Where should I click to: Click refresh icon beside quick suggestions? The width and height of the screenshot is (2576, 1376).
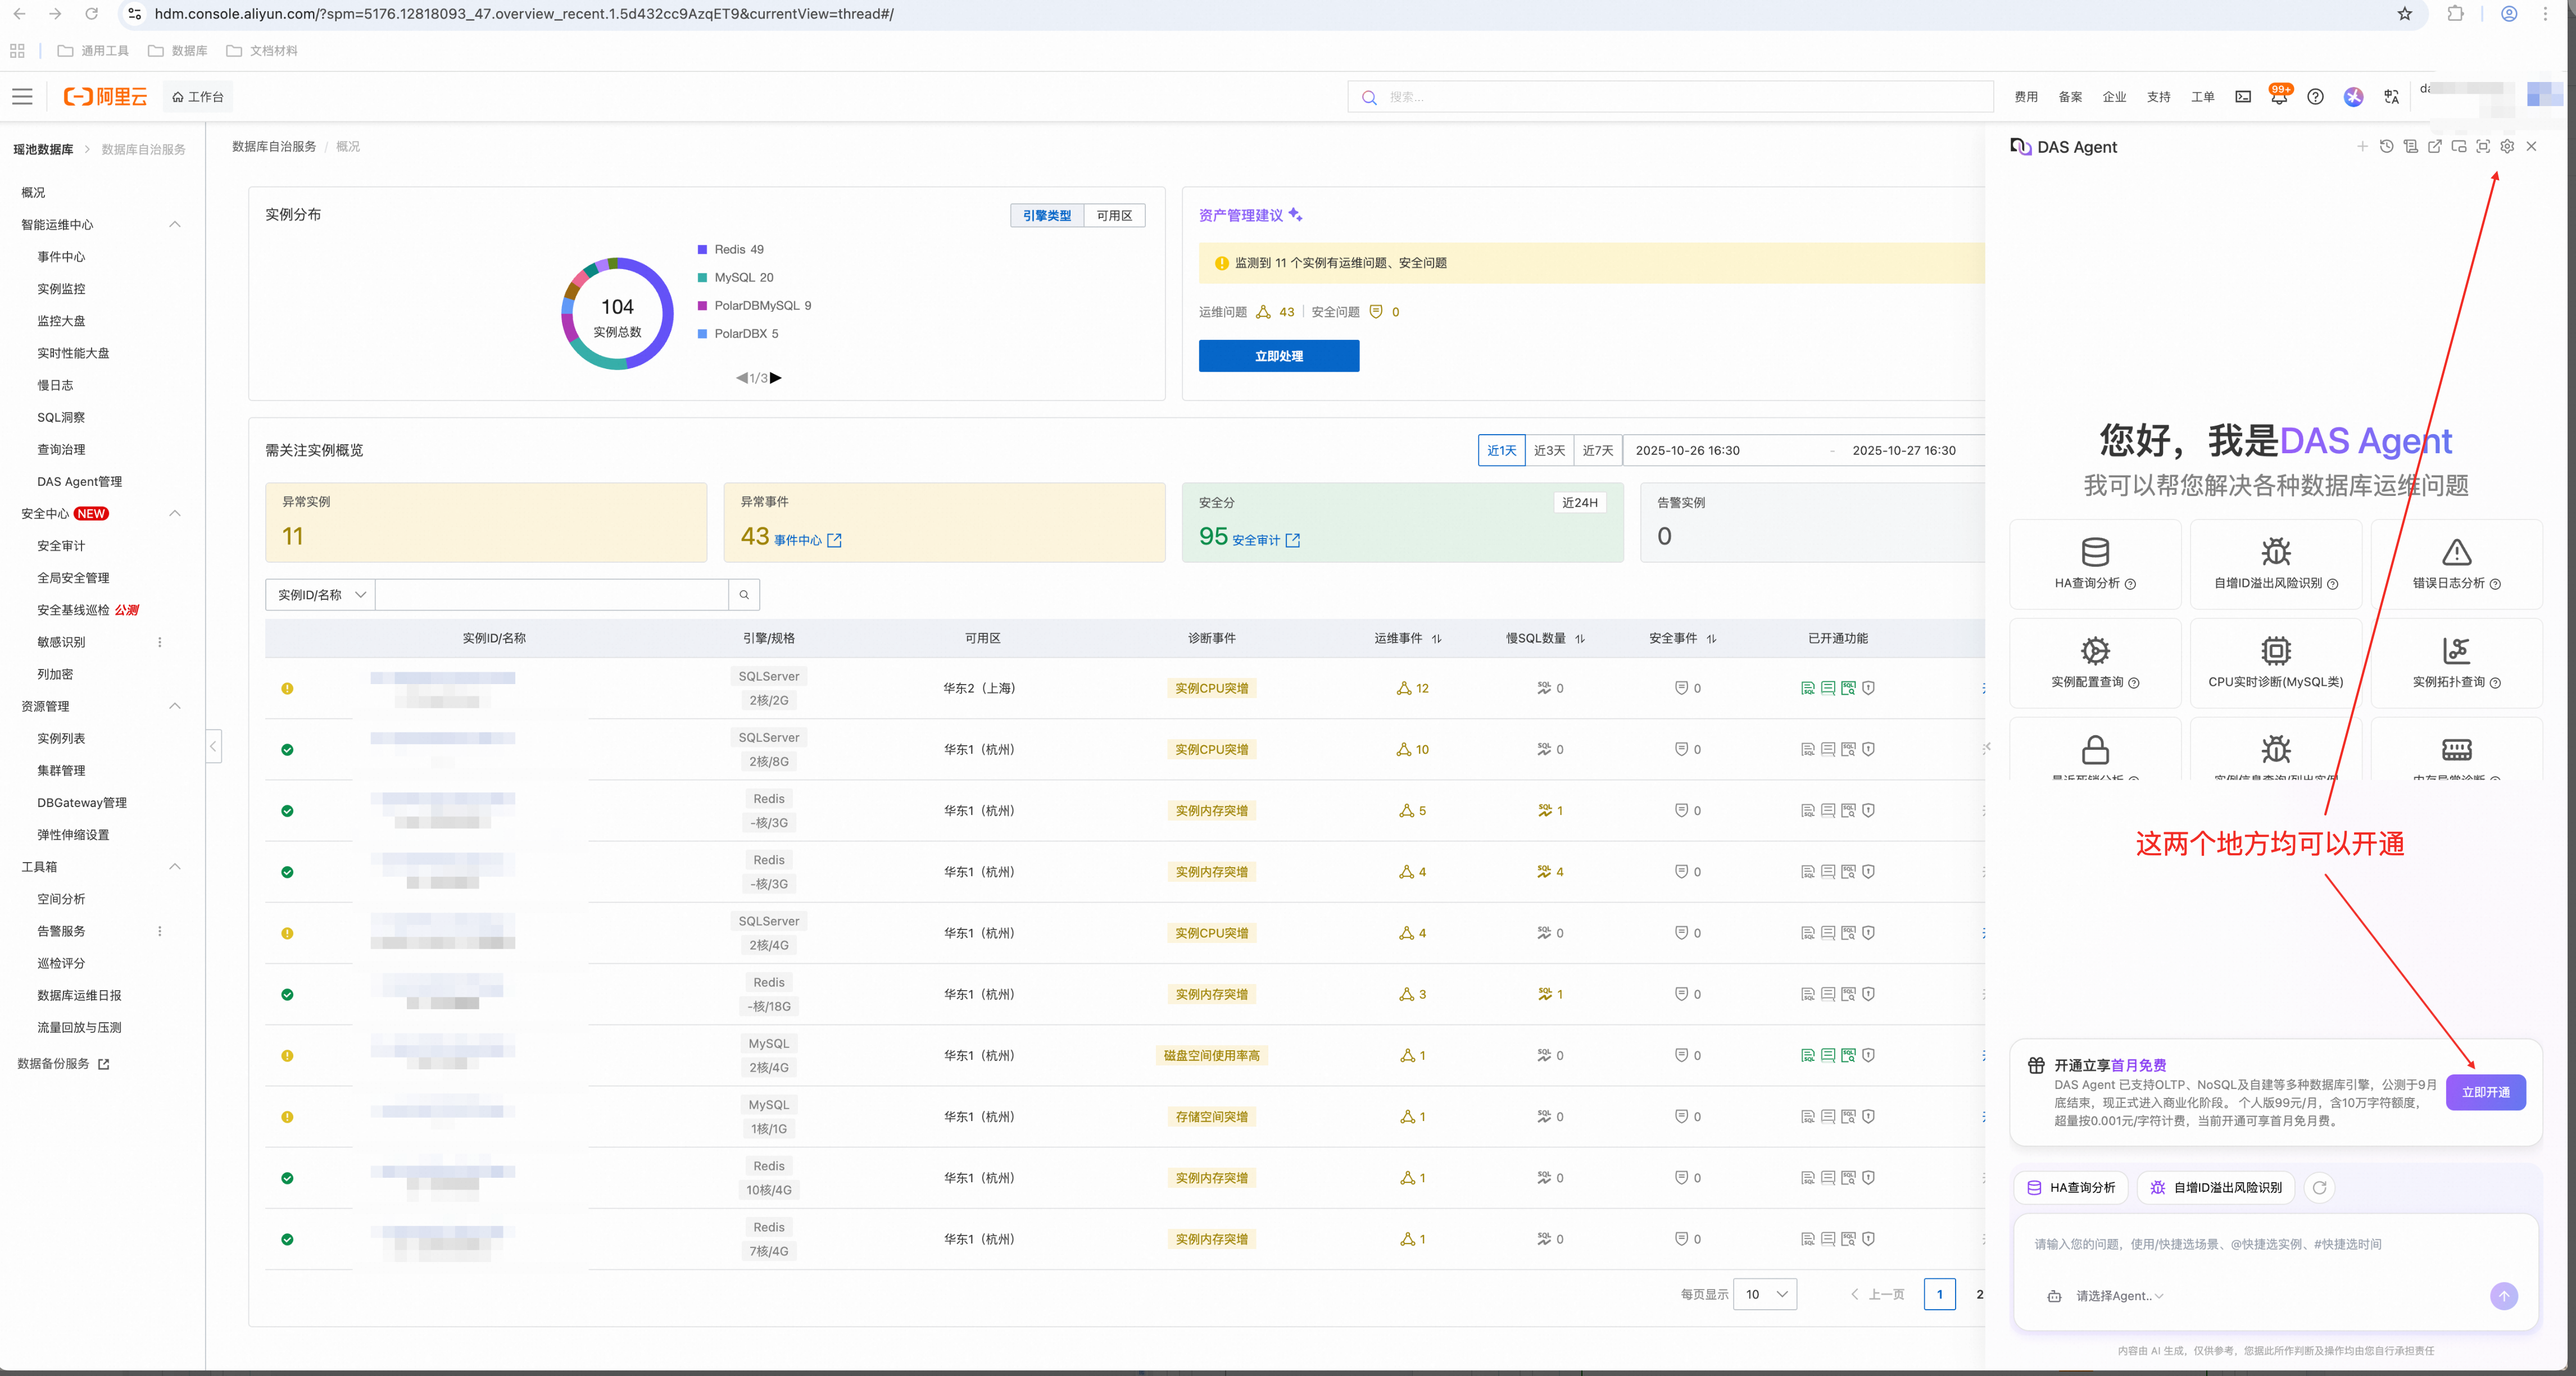(x=2319, y=1187)
